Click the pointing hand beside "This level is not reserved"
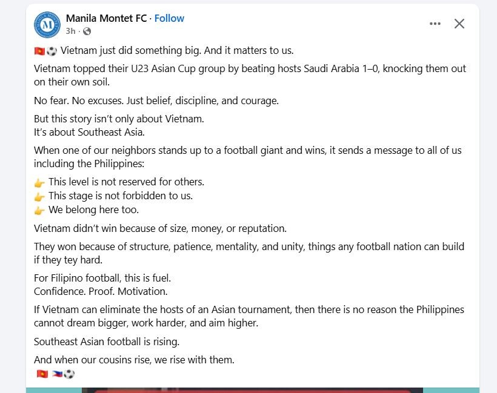This screenshot has width=497, height=393. click(x=39, y=182)
